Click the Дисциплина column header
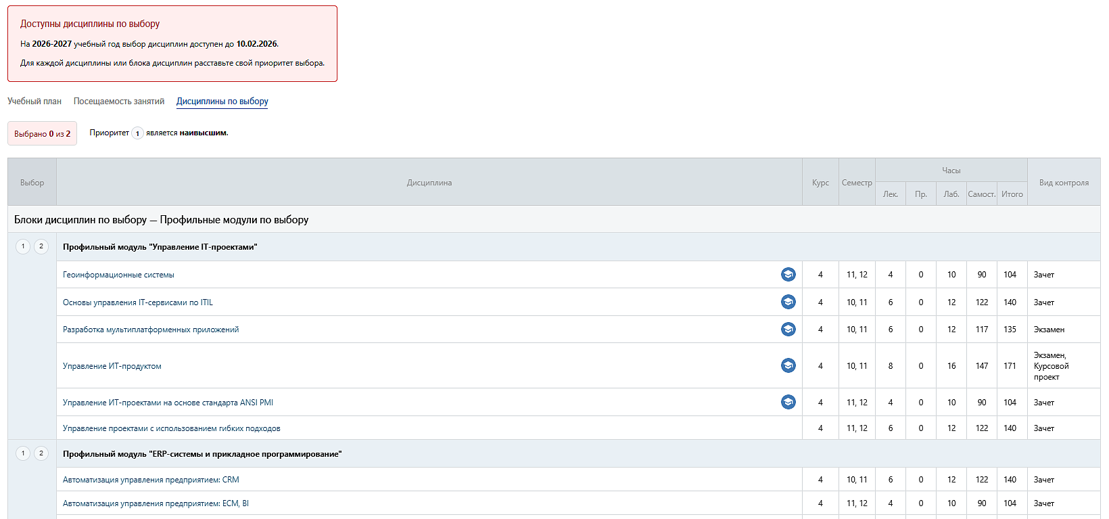Image resolution: width=1109 pixels, height=519 pixels. [x=429, y=183]
